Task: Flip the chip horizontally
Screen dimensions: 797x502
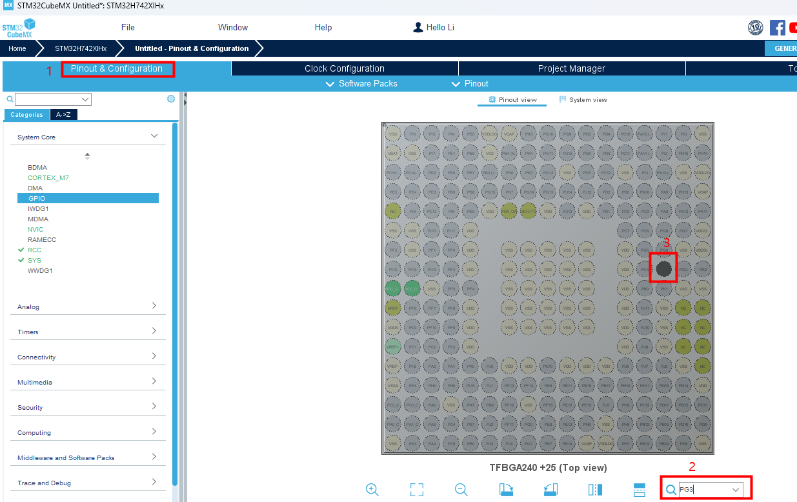Action: [x=595, y=489]
